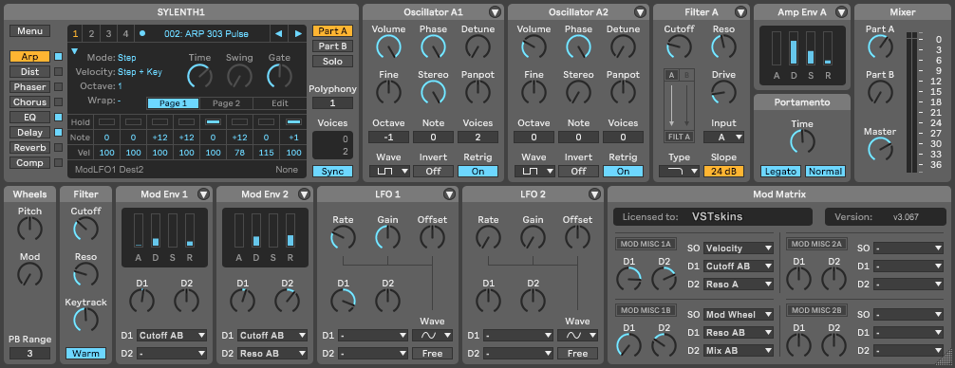Click the LFO 1 Free button
The image size is (955, 368).
pos(433,354)
